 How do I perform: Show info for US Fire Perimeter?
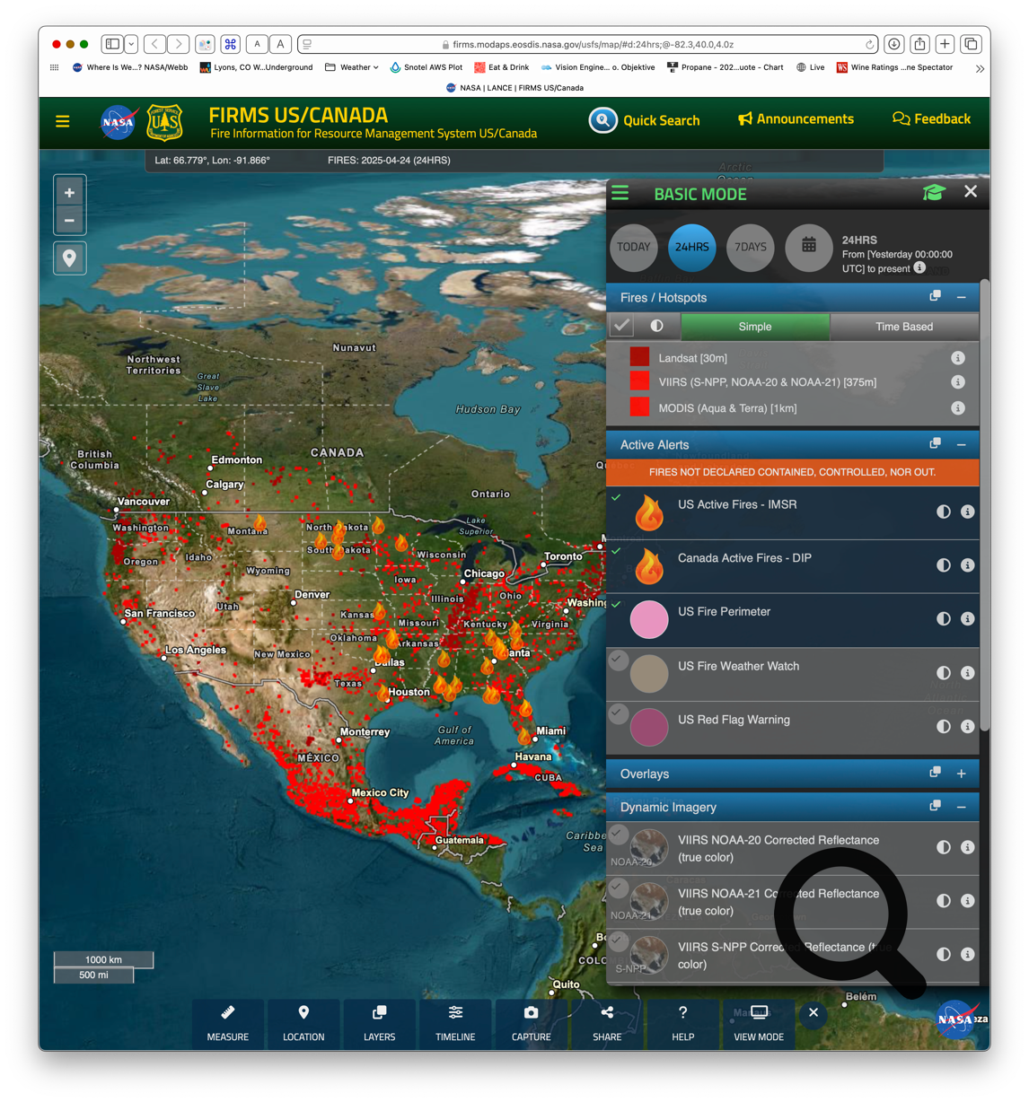tap(968, 619)
